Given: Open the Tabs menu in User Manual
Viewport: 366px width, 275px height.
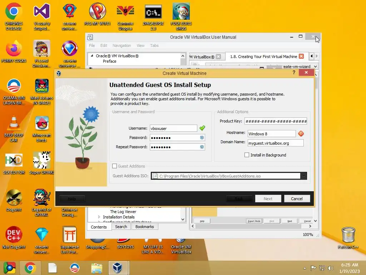Looking at the screenshot, I should coord(154,45).
